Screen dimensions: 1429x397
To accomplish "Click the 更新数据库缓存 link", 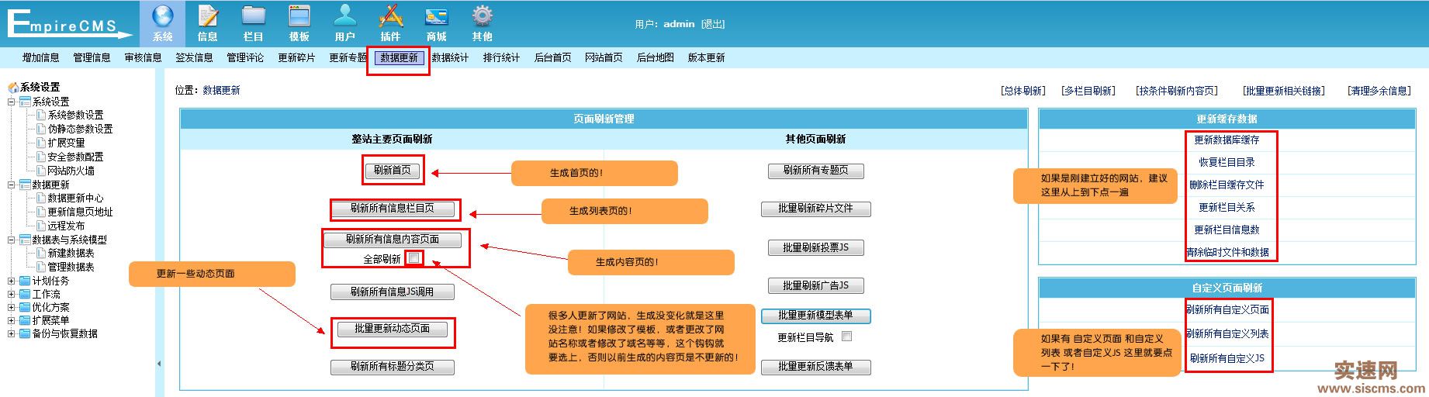I will click(x=1227, y=140).
